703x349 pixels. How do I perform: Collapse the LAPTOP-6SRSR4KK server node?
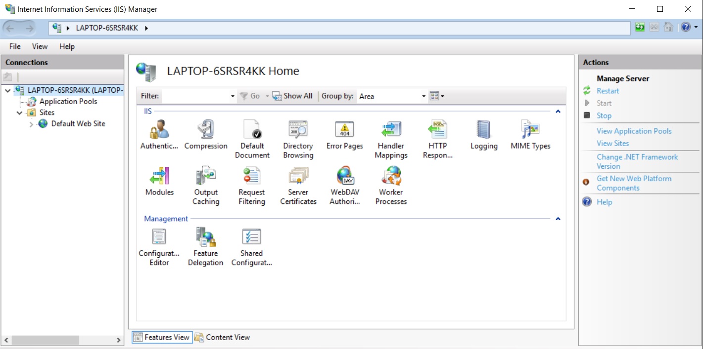8,90
